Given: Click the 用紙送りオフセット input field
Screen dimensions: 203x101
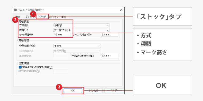Looking at the screenshot, I should tap(110, 56).
